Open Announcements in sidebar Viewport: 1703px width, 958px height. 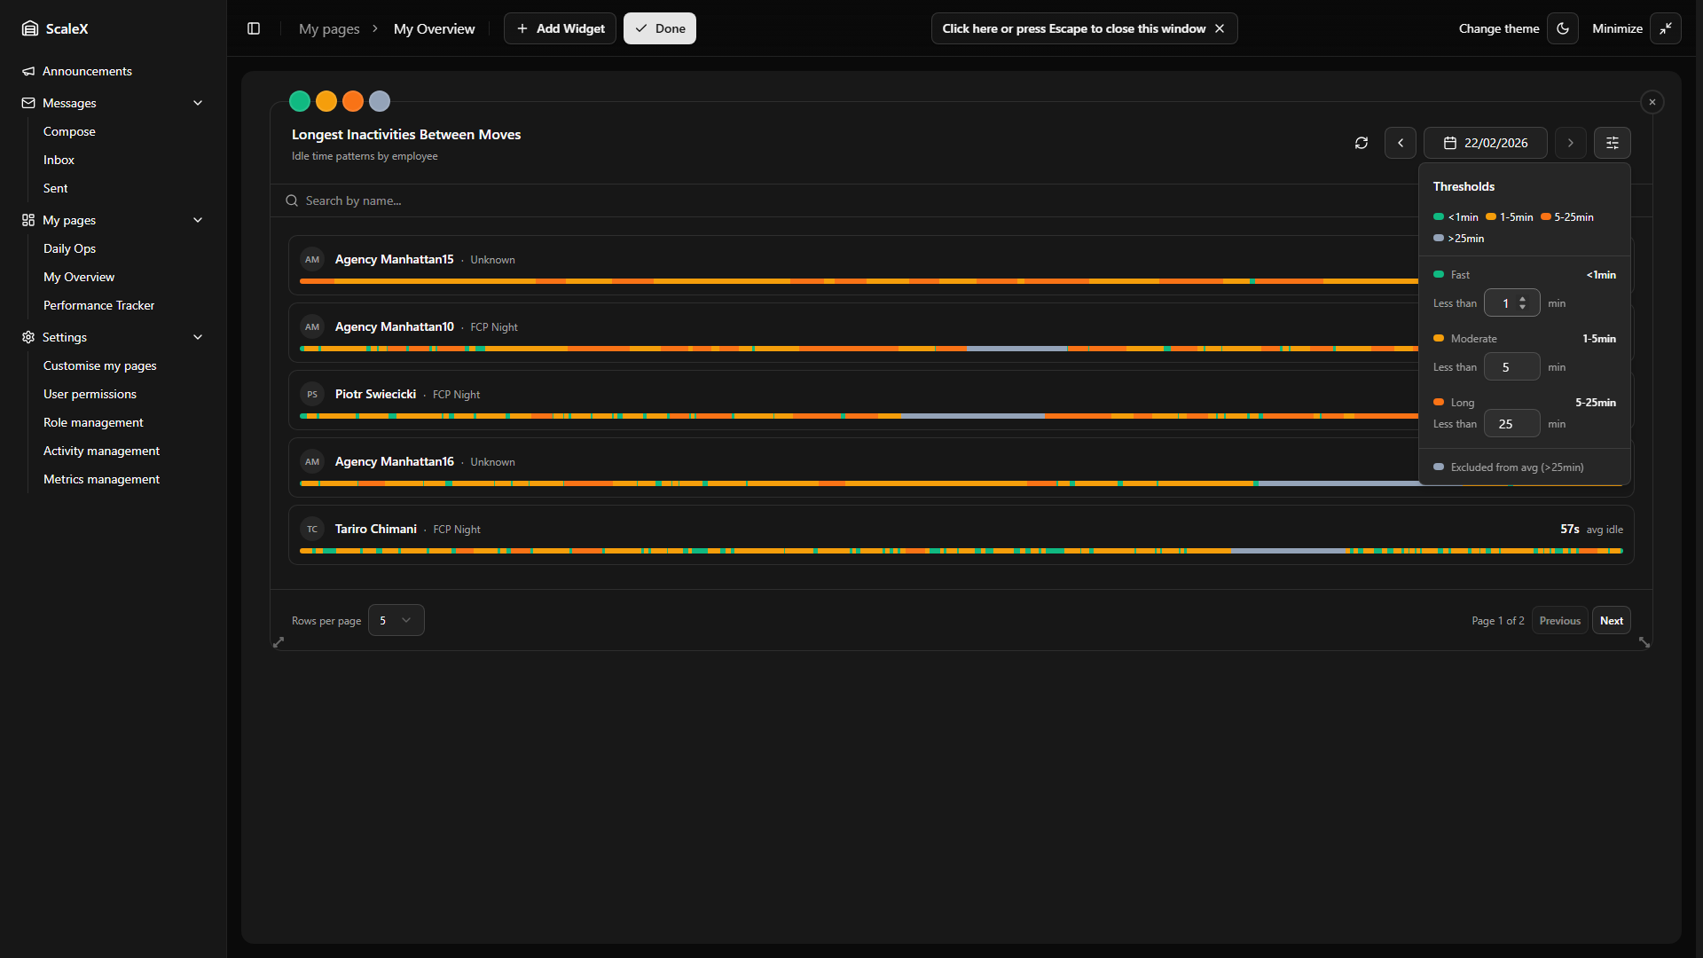87,71
